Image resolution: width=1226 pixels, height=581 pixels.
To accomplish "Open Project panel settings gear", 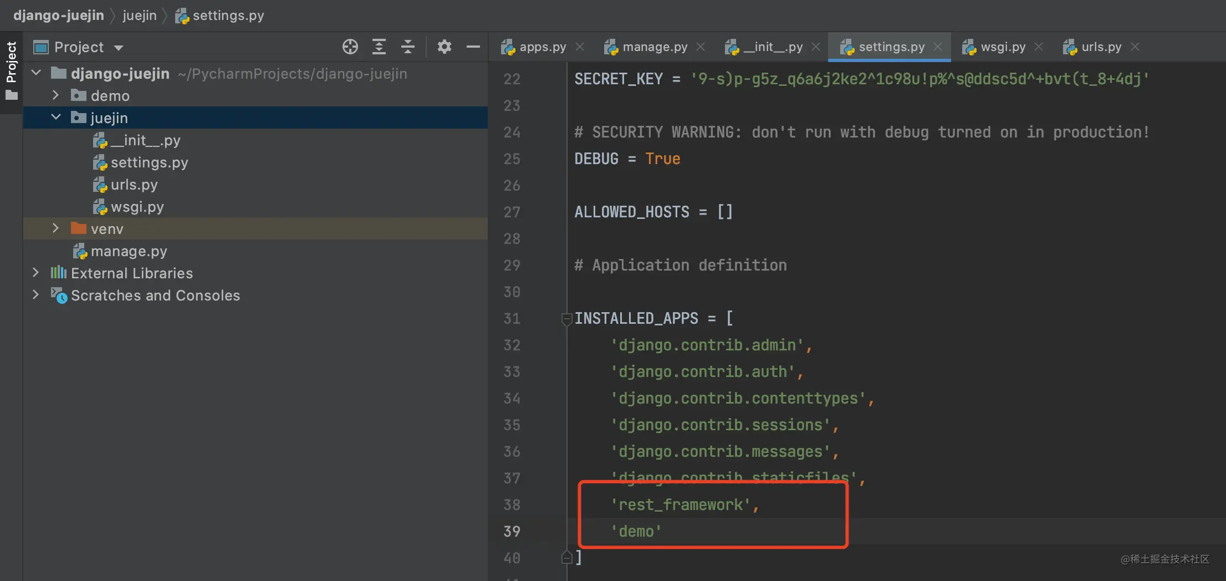I will pos(444,47).
